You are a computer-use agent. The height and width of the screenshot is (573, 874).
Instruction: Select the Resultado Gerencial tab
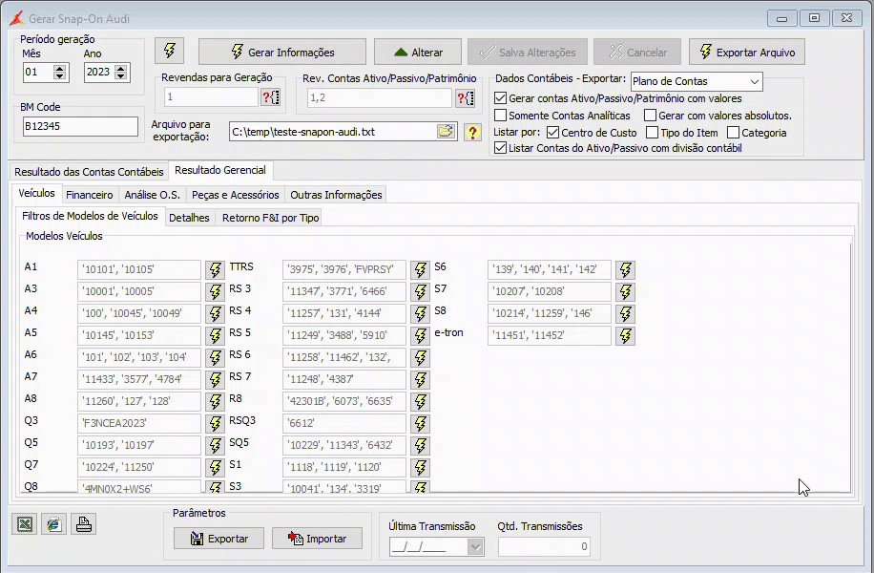pos(220,170)
